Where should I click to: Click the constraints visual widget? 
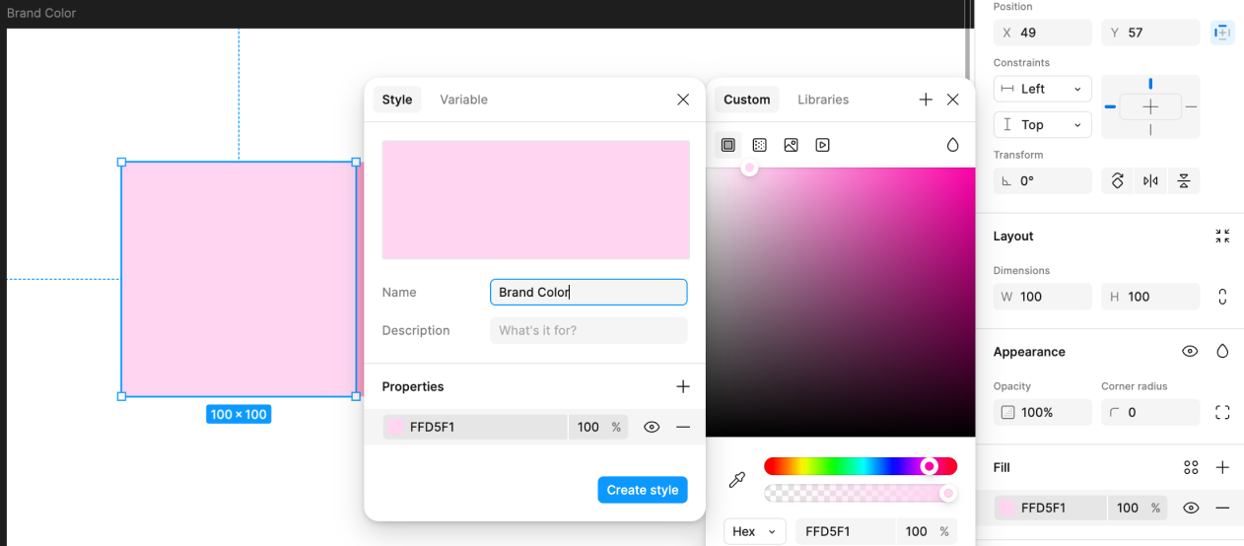click(1150, 106)
